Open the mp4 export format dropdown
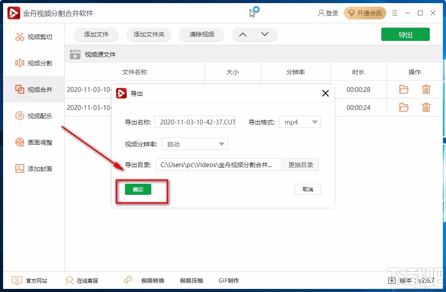The height and width of the screenshot is (292, 446). tap(300, 122)
